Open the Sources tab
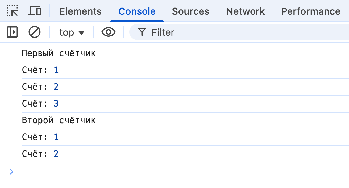 coord(190,11)
